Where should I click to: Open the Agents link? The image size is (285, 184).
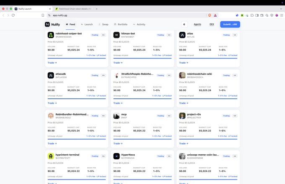tap(197, 24)
